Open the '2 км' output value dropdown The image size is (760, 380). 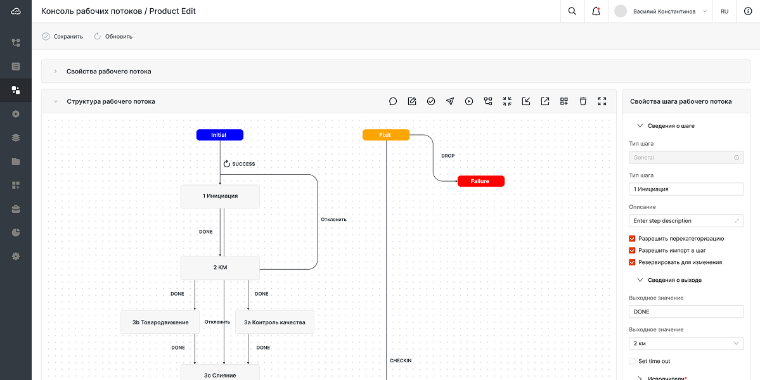686,343
